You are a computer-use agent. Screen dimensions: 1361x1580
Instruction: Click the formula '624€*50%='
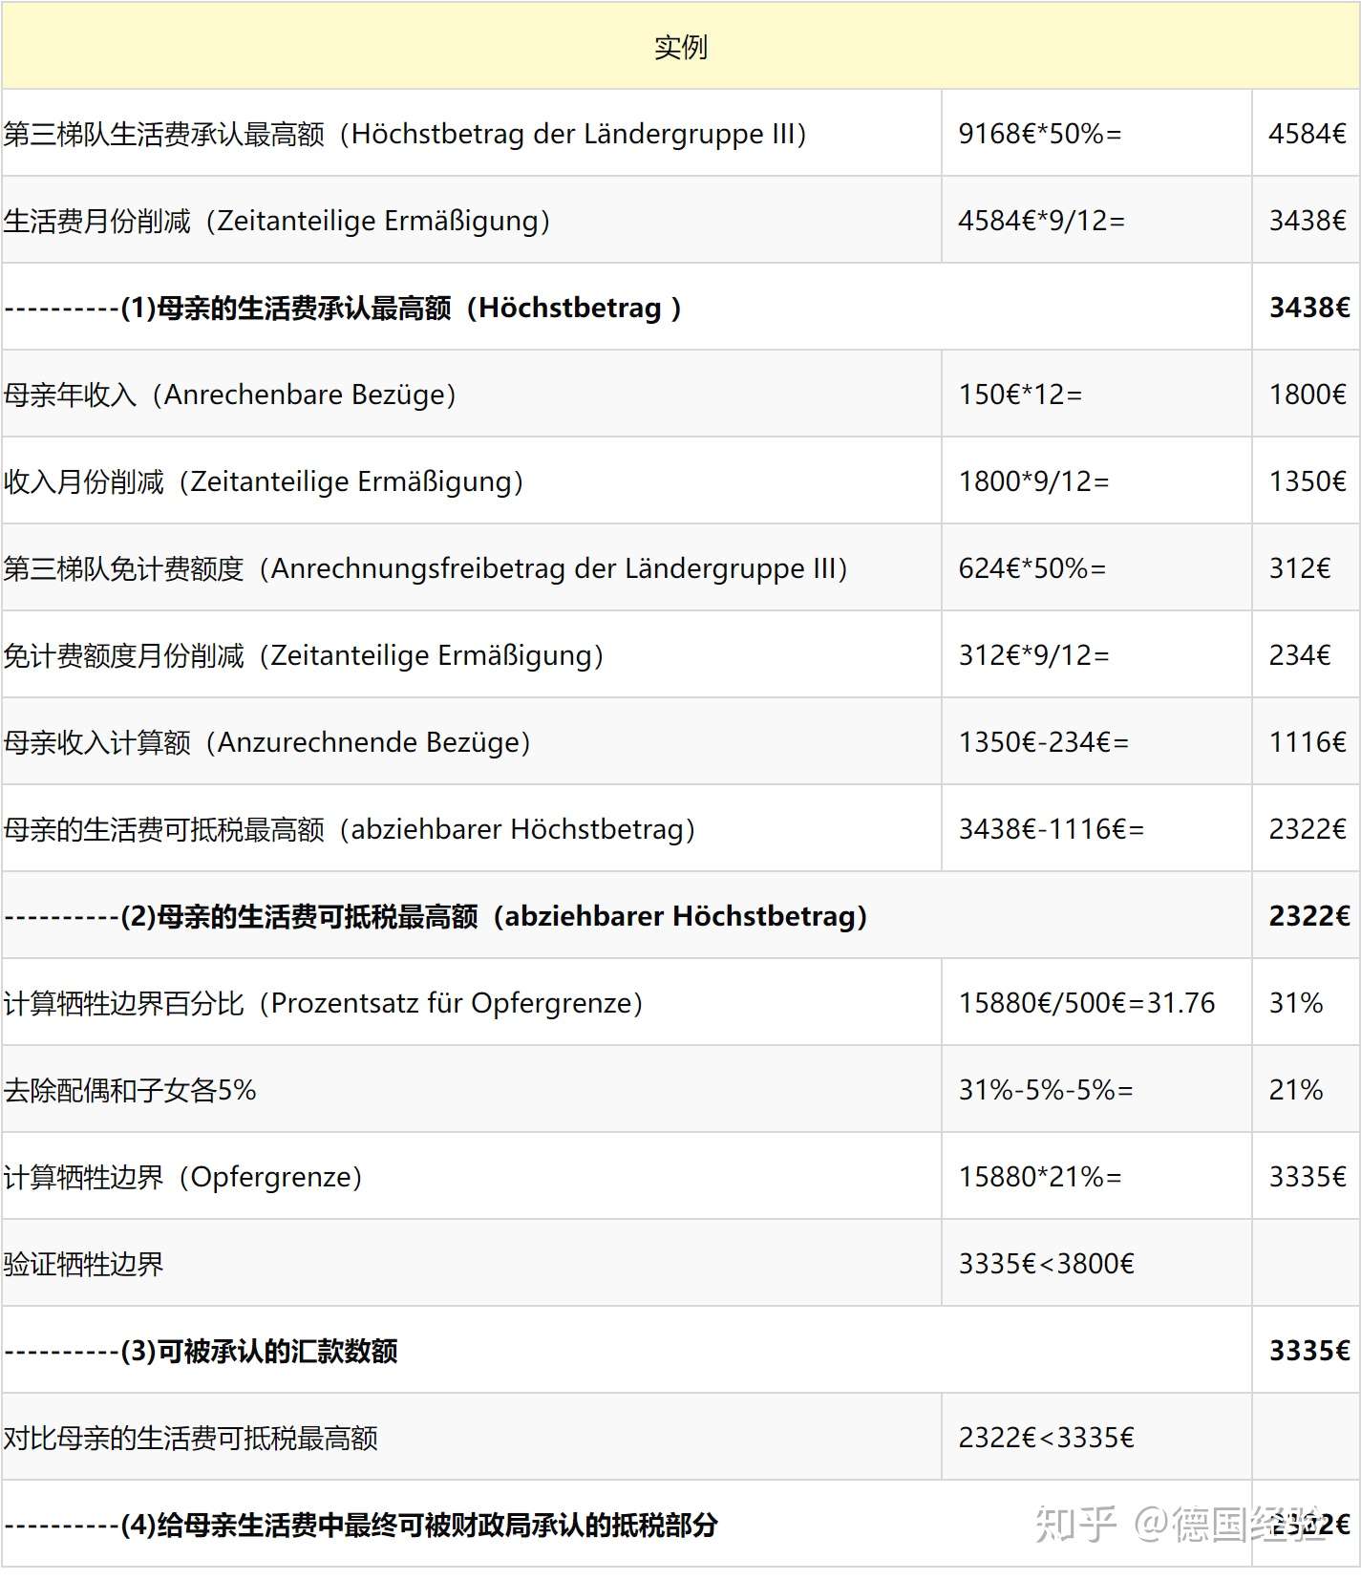1032,568
